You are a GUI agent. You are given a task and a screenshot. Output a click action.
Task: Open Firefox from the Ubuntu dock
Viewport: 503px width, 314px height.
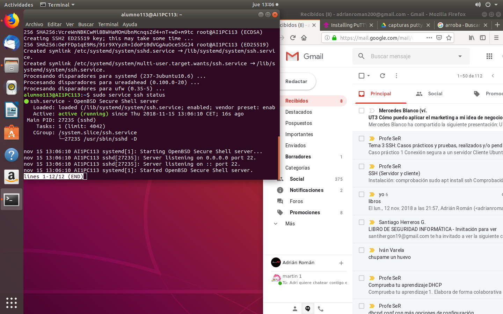click(x=12, y=21)
